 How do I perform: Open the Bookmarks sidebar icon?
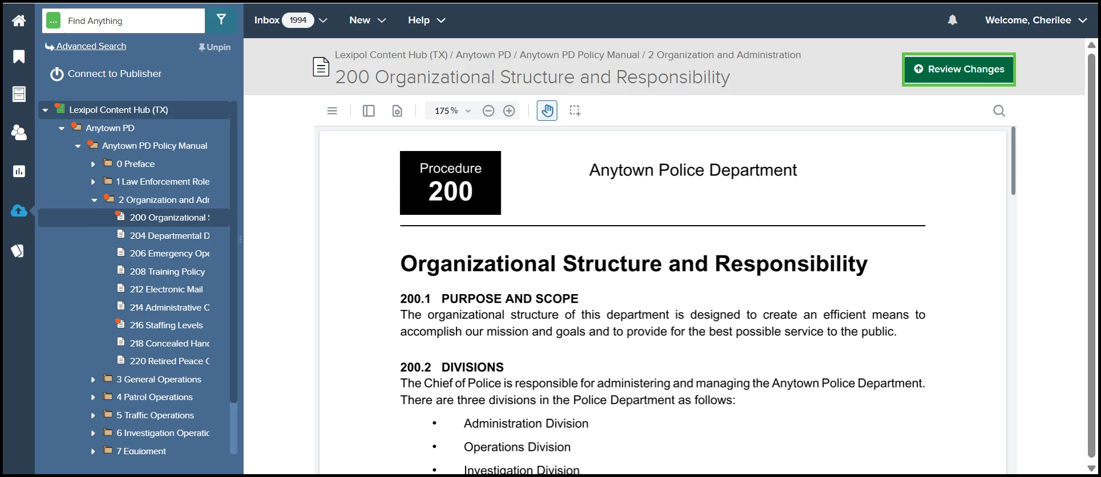(19, 56)
